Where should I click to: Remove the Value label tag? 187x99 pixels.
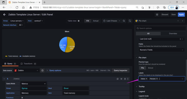[x=146, y=79]
